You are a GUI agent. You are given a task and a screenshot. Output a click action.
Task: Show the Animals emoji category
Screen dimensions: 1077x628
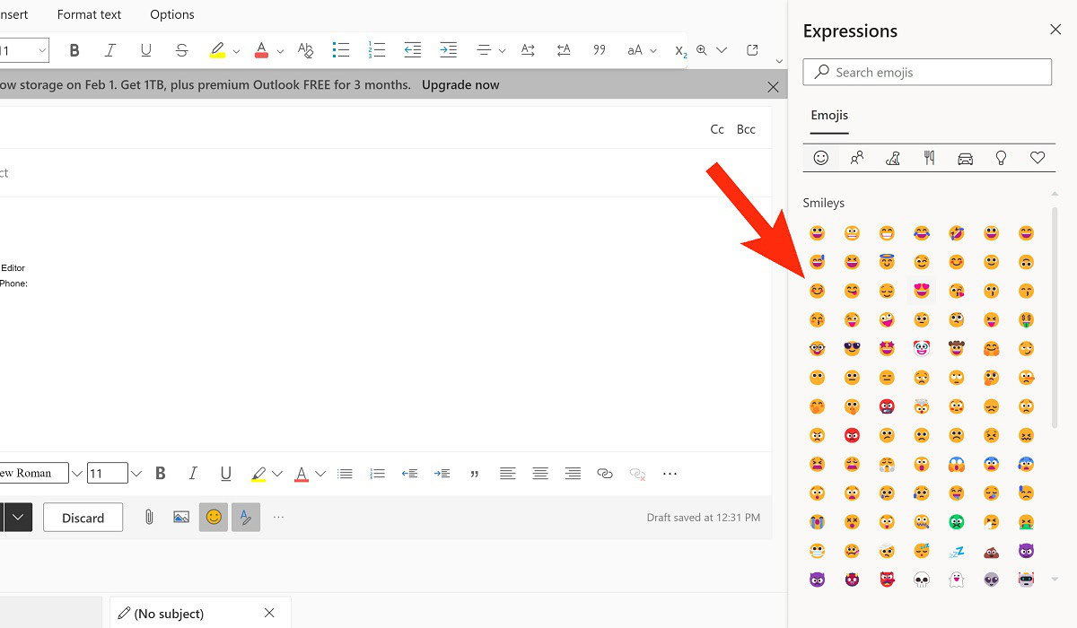click(x=893, y=158)
